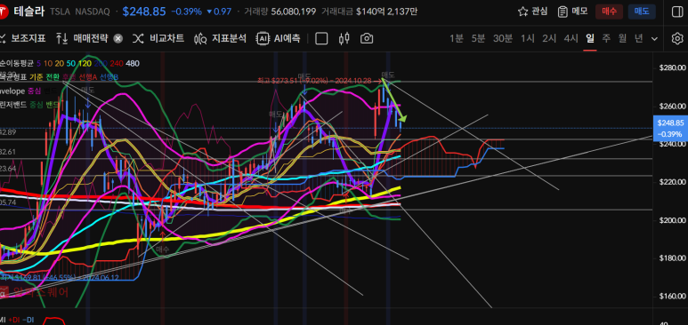Viewport: 688px width, 325px height.
Task: Toggle the 120 moving average line
Action: (85, 64)
